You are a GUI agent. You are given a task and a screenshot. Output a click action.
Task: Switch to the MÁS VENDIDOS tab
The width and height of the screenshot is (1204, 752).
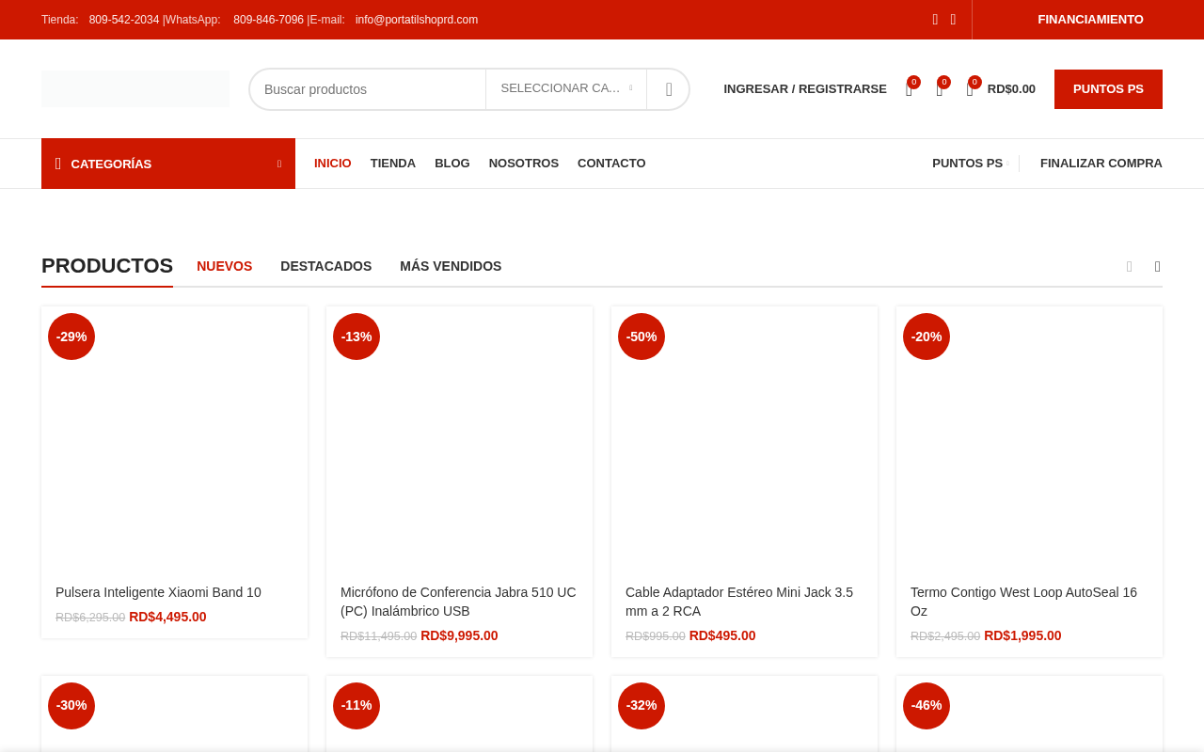(x=451, y=266)
